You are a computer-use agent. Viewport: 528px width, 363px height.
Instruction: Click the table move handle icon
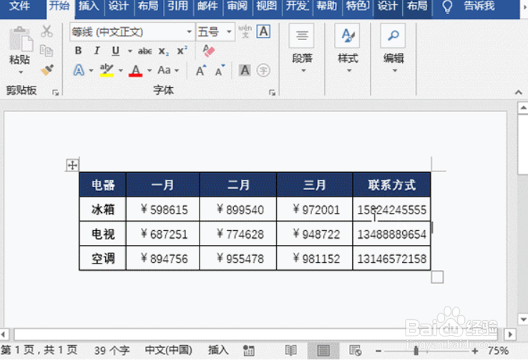(72, 165)
